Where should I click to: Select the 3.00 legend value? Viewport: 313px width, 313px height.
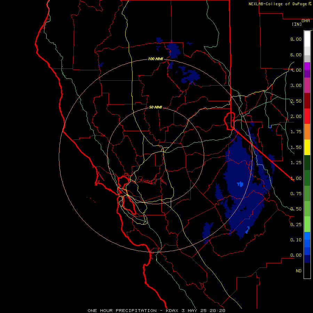click(296, 86)
